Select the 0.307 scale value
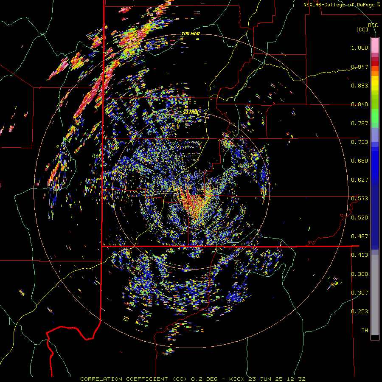 coord(360,293)
